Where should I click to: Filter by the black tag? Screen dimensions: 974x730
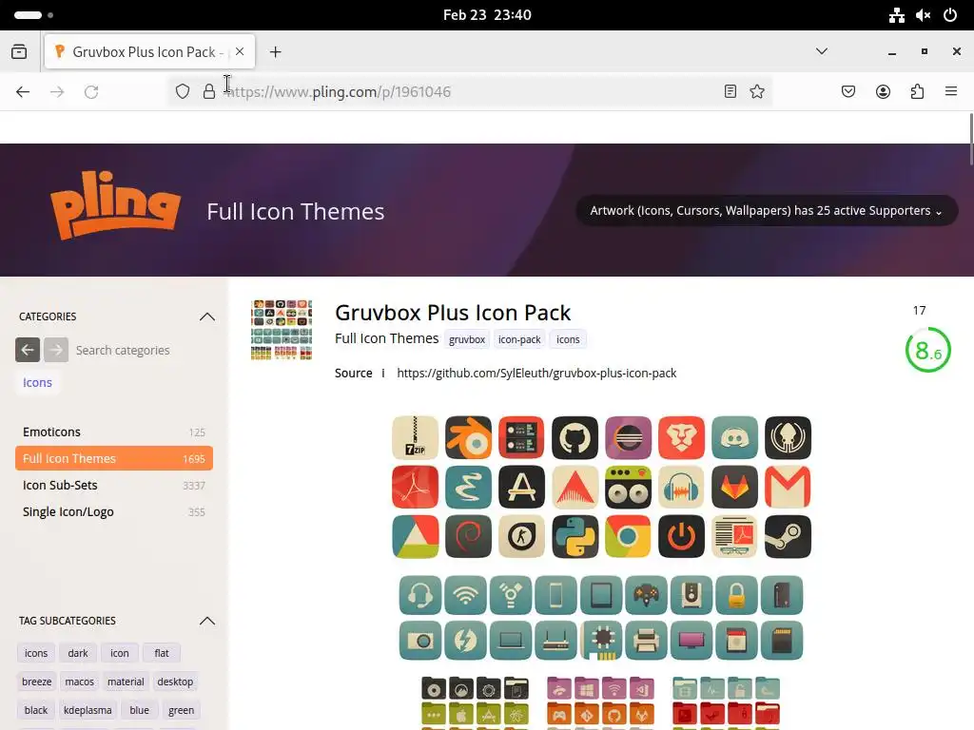point(36,710)
